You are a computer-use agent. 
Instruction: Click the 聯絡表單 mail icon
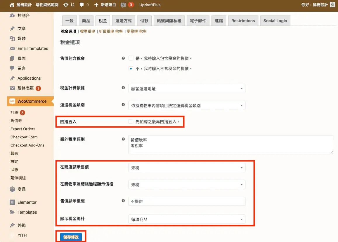[x=12, y=88]
